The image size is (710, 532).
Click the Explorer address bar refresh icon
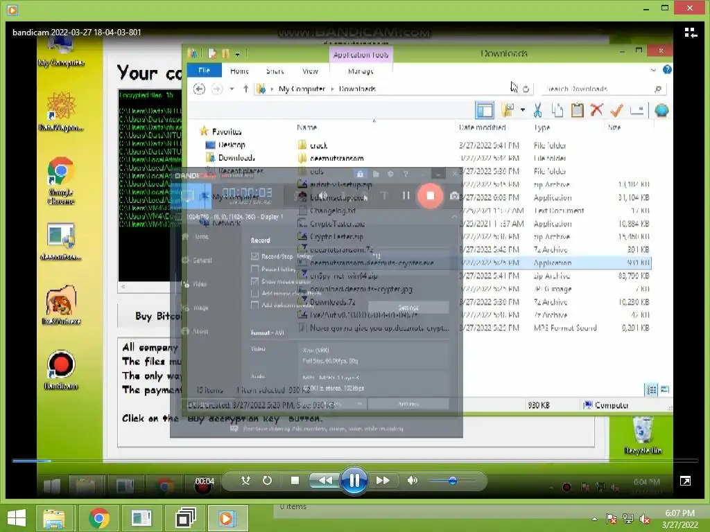[526, 89]
